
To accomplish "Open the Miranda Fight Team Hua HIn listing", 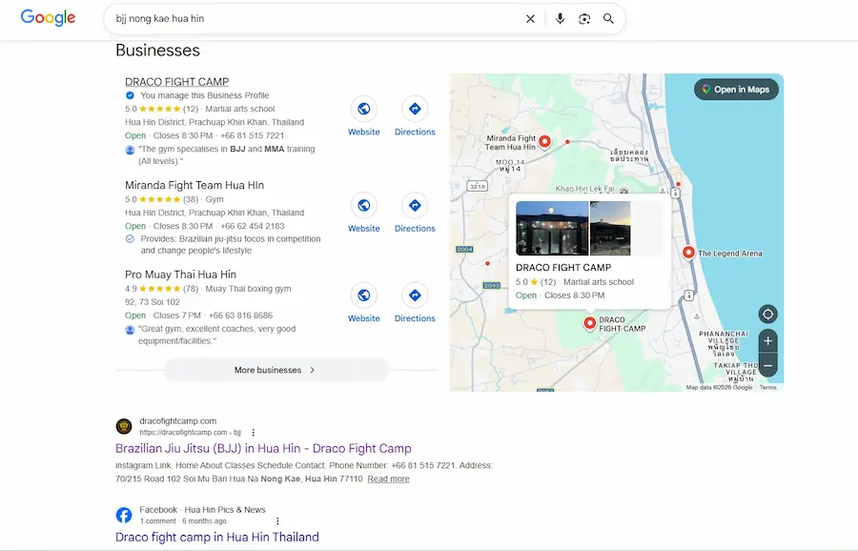I will coord(194,185).
